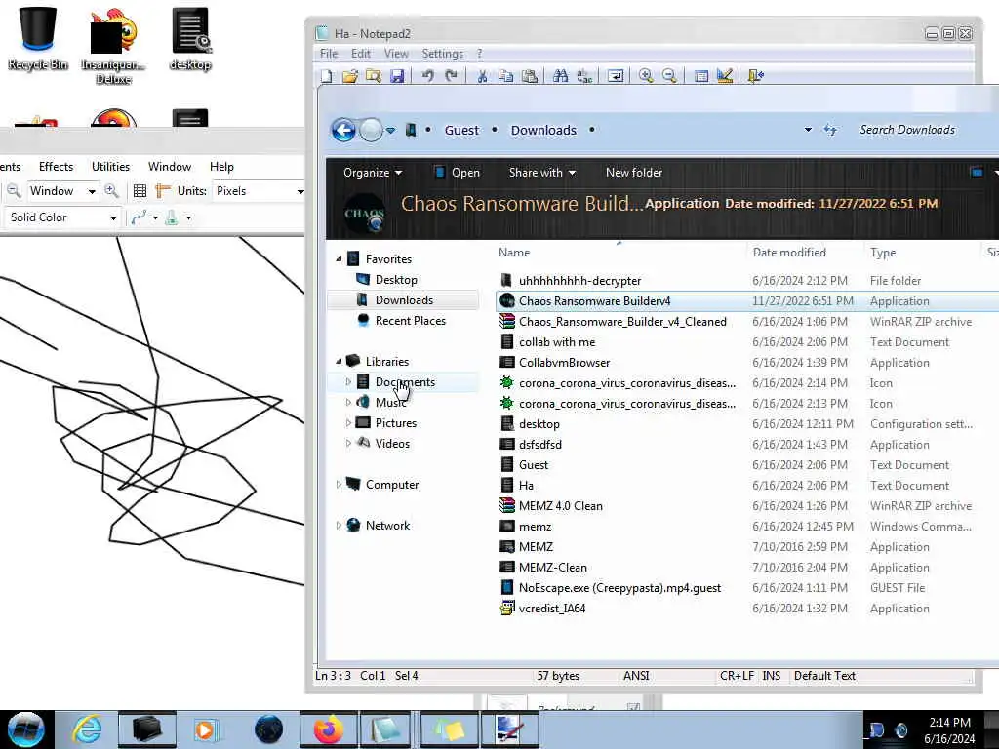Viewport: 999px width, 749px height.
Task: Click the Zoom out magnifier in Notepad2
Action: pos(669,76)
